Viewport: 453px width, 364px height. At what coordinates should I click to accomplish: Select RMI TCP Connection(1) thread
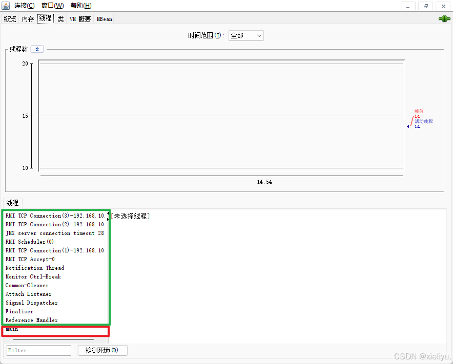[55, 250]
